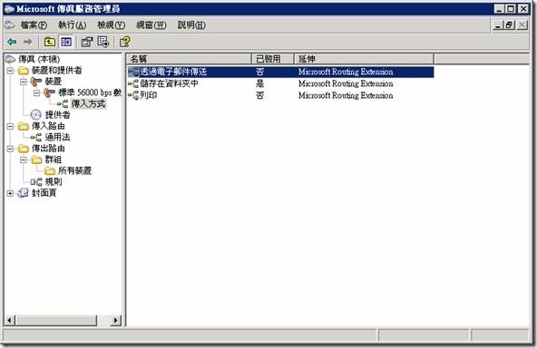Click the 所有裝置 folder icon
The image size is (537, 348).
[x=50, y=170]
